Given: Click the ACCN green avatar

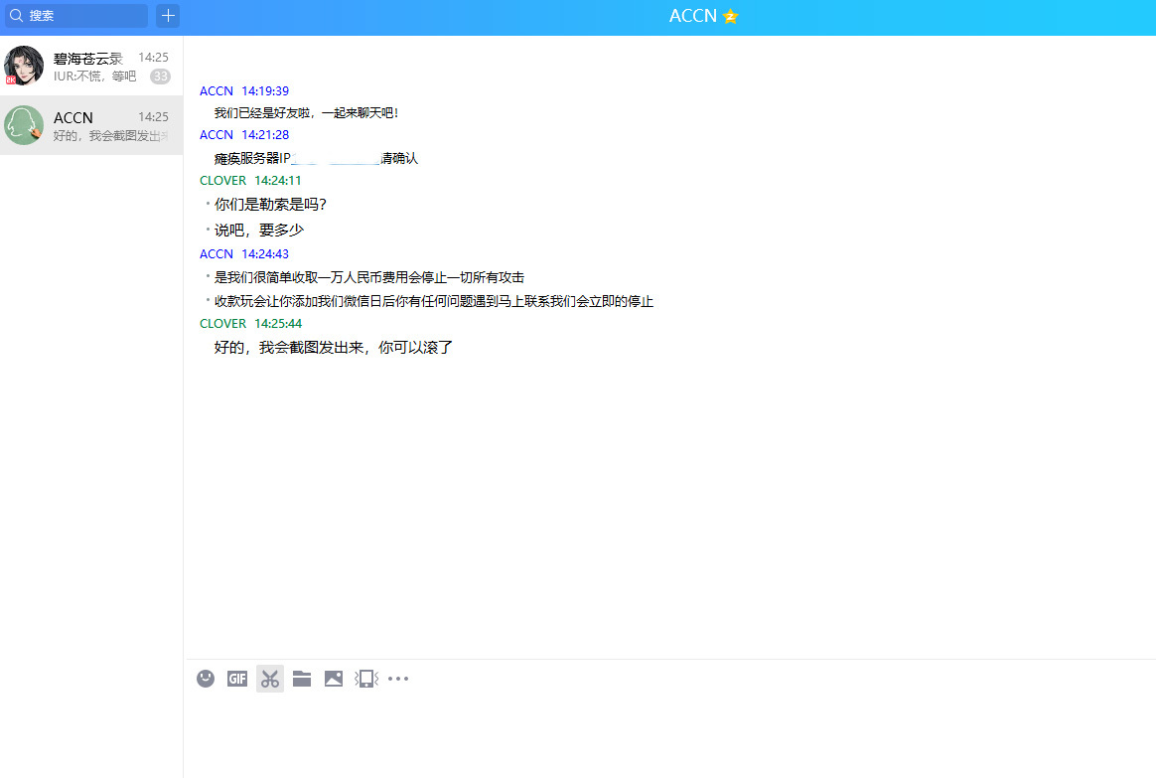Looking at the screenshot, I should tap(24, 125).
